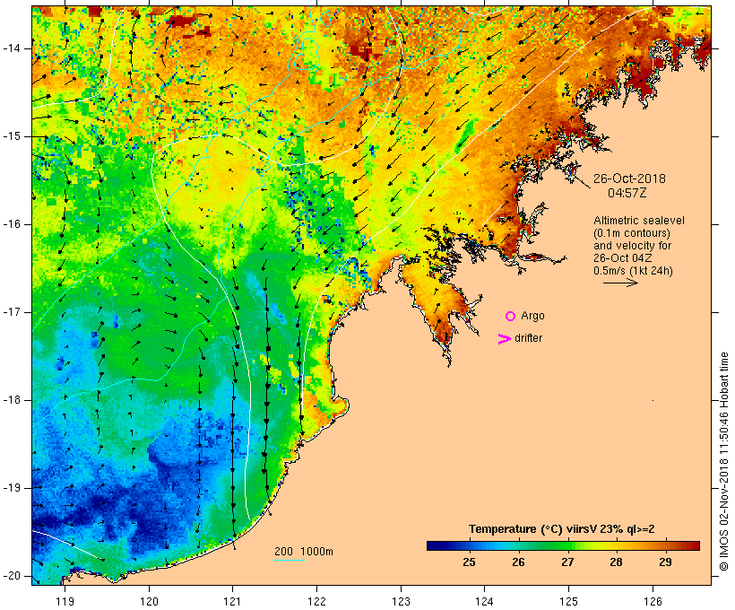The width and height of the screenshot is (735, 610).
Task: Click the 'and velocity for' text line
Action: pos(632,246)
